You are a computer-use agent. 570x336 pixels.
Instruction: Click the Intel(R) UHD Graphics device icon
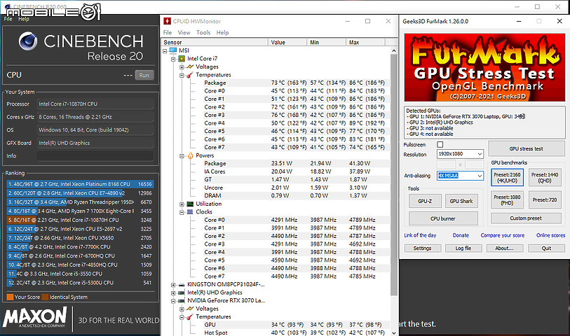click(x=182, y=293)
